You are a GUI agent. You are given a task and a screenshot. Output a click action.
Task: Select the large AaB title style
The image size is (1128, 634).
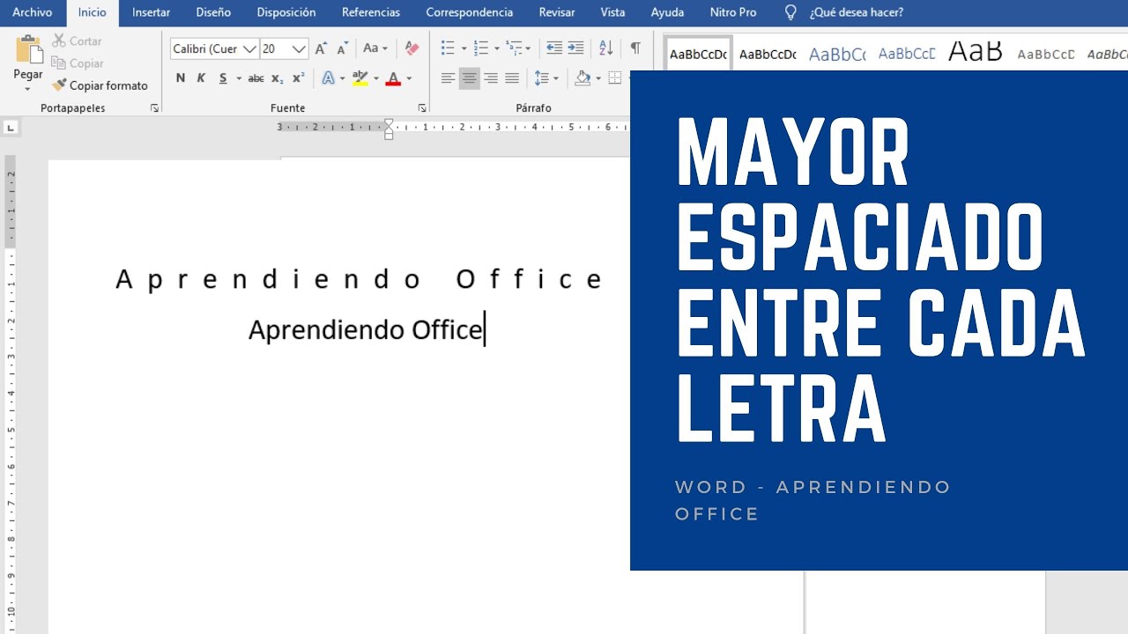tap(976, 51)
